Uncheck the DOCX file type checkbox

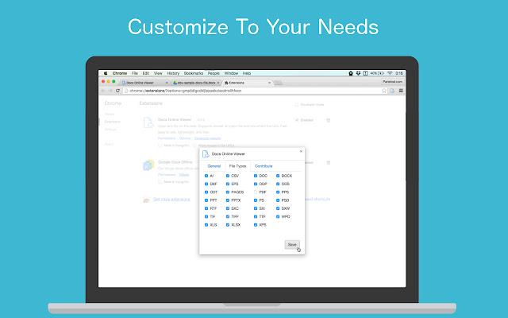coord(278,176)
